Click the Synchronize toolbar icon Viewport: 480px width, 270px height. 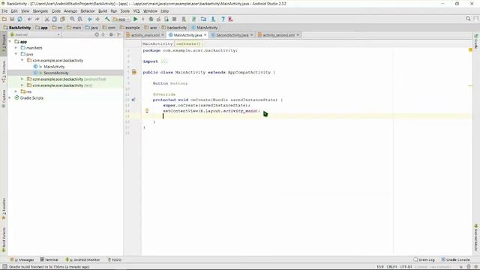click(20, 19)
